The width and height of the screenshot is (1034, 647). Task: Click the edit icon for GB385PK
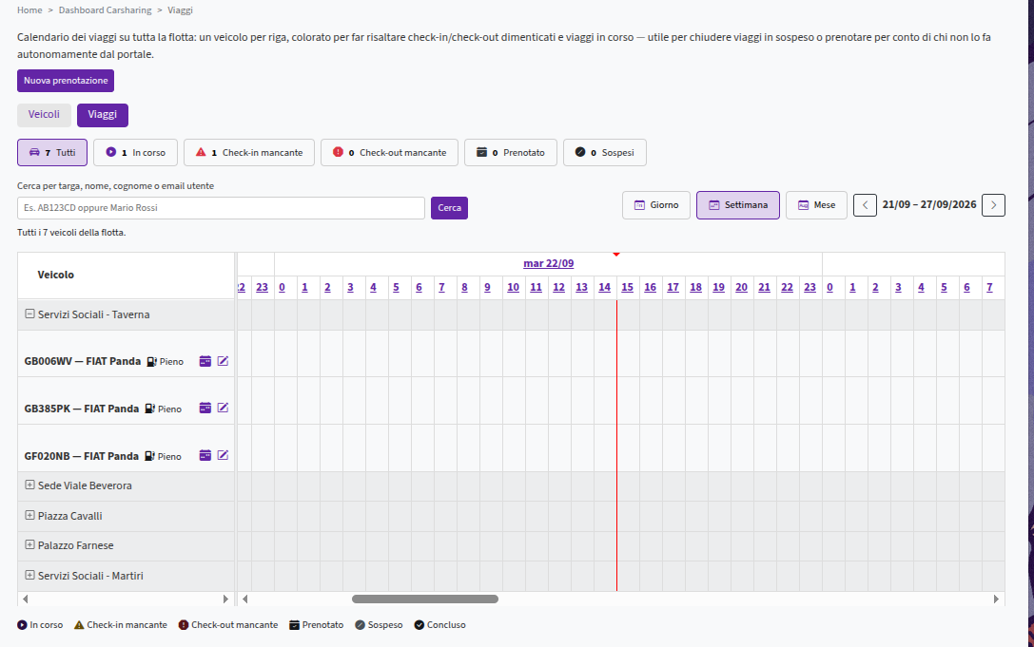click(223, 408)
